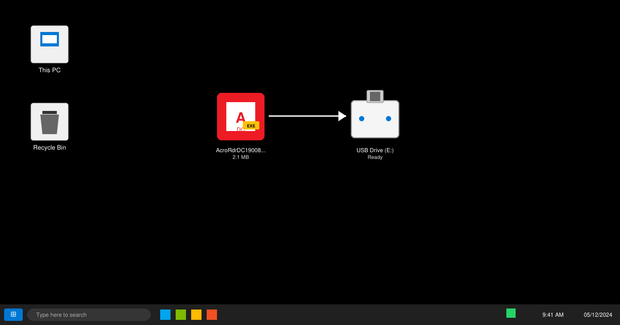Open the yellow taskbar app icon
The width and height of the screenshot is (620, 325).
196,315
